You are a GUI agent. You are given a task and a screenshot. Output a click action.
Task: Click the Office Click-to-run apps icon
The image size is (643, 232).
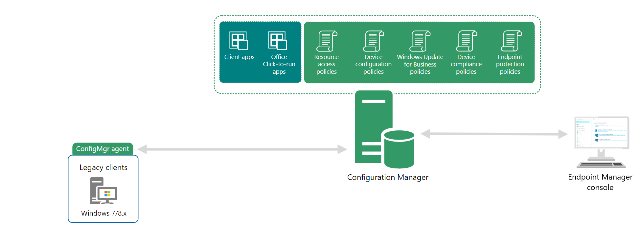278,41
